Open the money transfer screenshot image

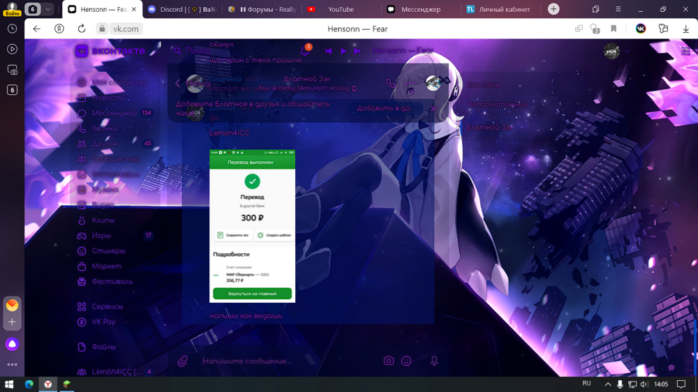point(253,226)
